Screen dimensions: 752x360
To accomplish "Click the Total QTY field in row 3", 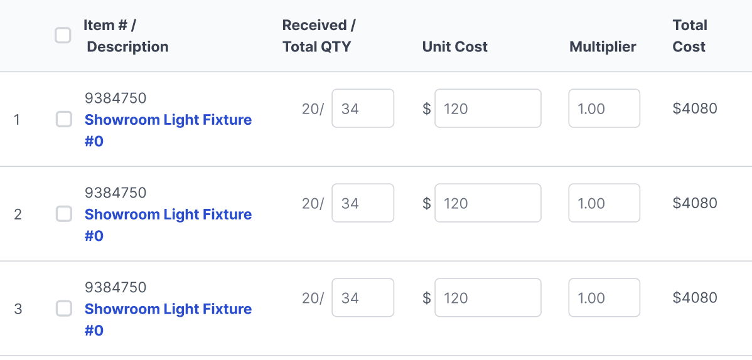I will pyautogui.click(x=363, y=298).
